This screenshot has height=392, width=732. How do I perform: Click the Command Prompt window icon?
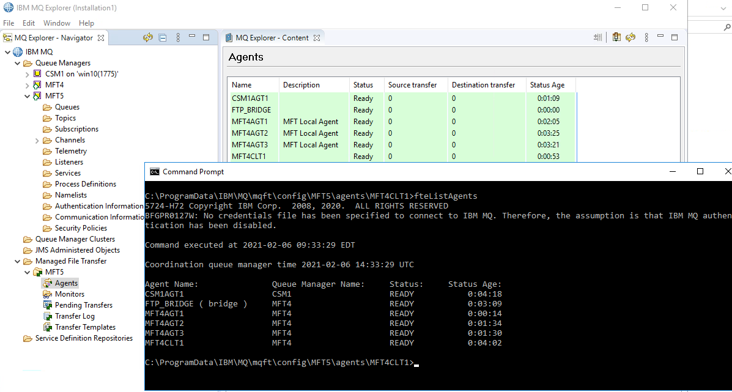click(x=153, y=172)
